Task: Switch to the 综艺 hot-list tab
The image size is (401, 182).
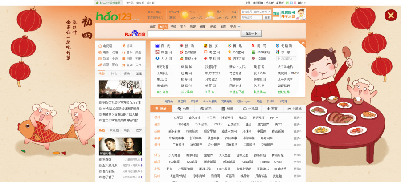Action: tap(139, 130)
